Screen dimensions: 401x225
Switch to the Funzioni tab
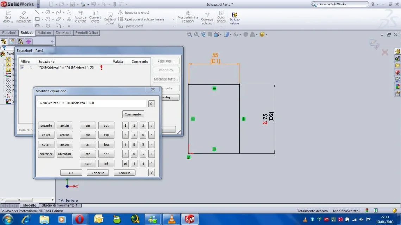pos(9,33)
